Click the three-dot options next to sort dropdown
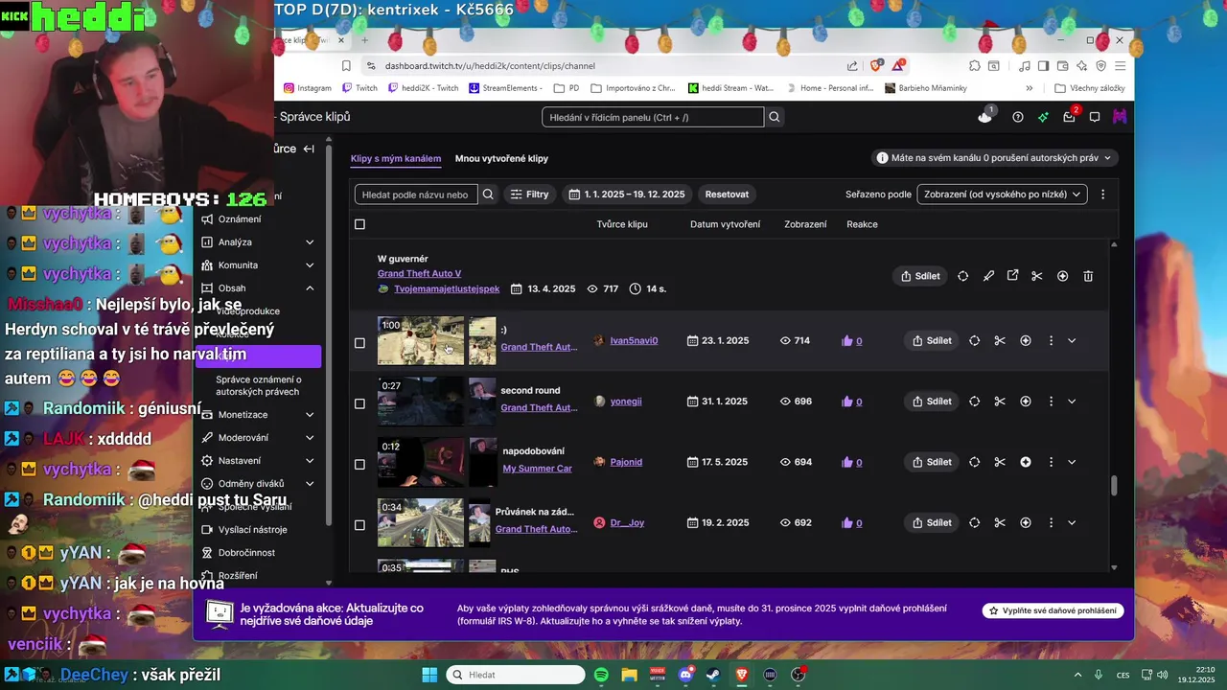1227x690 pixels. click(1102, 195)
